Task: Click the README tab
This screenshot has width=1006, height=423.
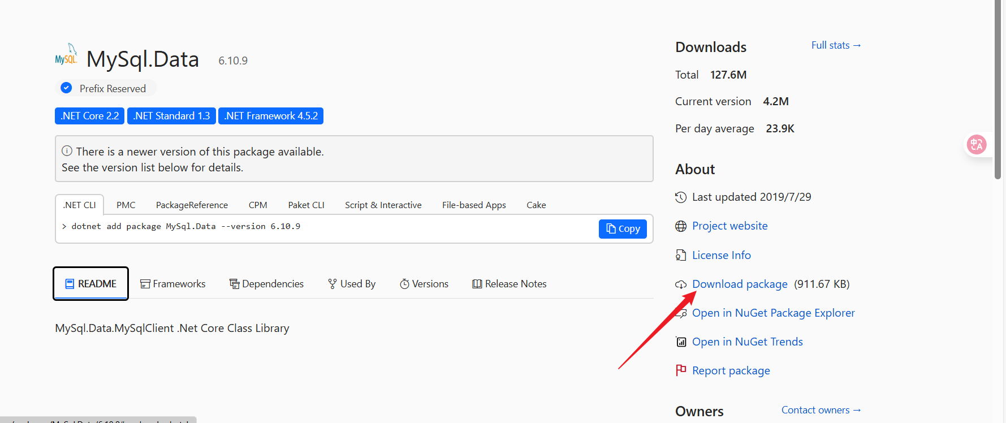Action: (x=90, y=283)
